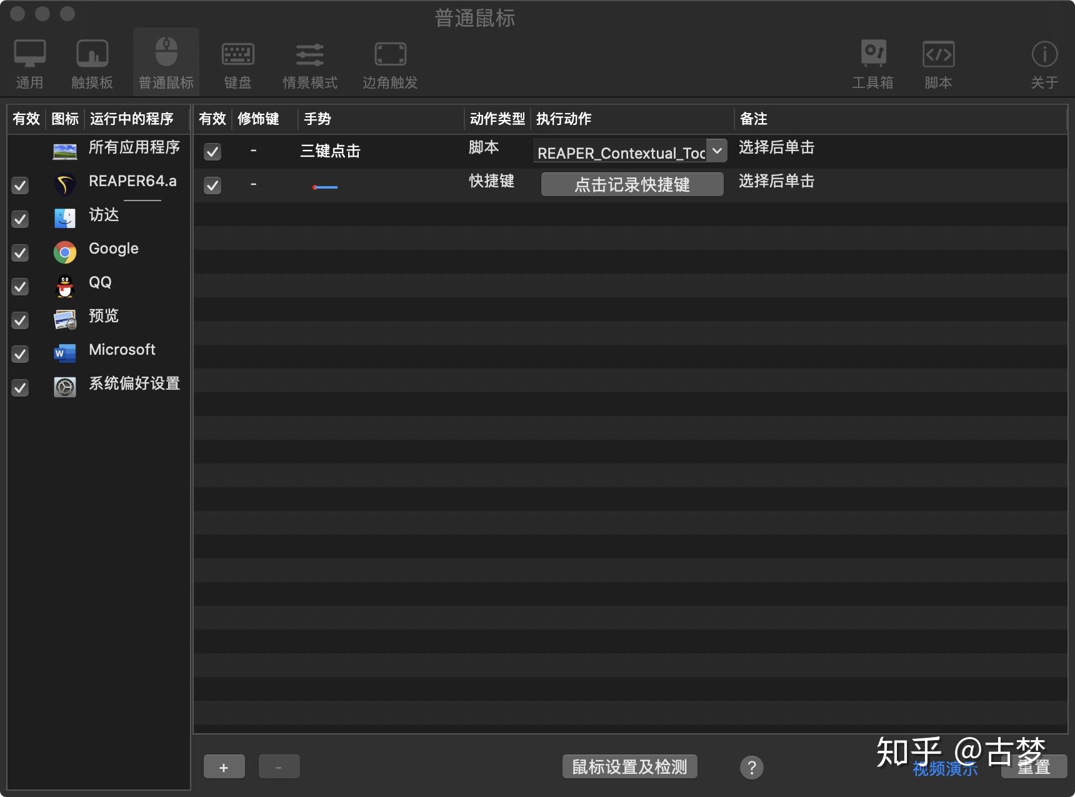
Task: Open the 工具箱 toolbox panel
Action: click(874, 61)
